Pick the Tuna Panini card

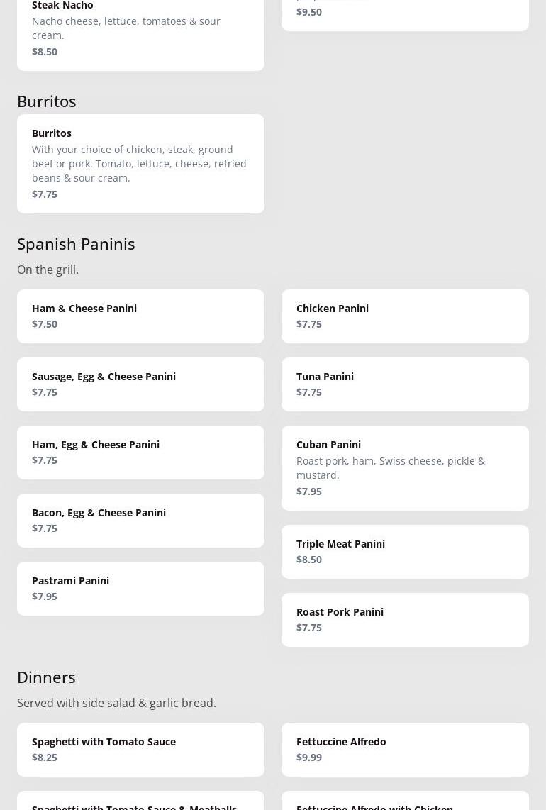coord(405,384)
